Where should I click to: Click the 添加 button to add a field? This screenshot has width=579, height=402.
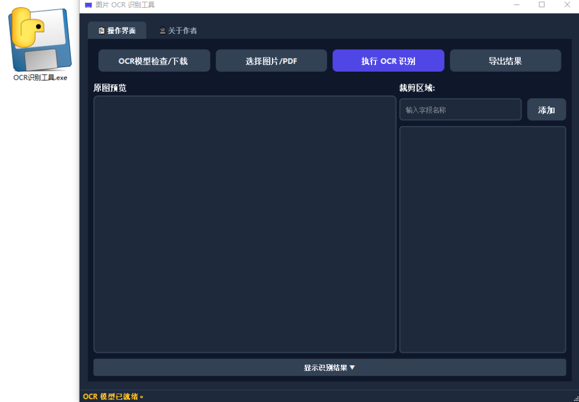(x=546, y=109)
